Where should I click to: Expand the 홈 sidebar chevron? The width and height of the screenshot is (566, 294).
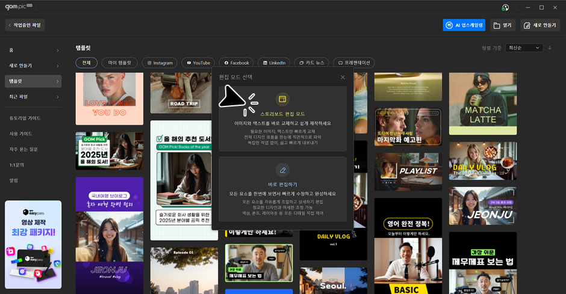tap(58, 50)
